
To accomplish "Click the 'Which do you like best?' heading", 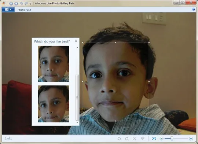I will [x=52, y=41].
